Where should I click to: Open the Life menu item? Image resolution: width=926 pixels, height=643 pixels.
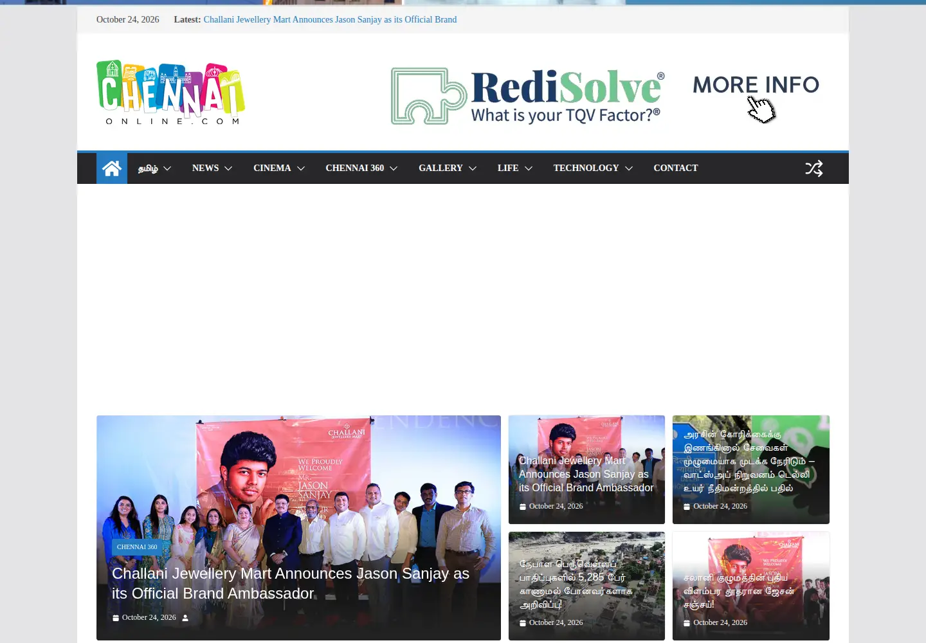tap(508, 168)
